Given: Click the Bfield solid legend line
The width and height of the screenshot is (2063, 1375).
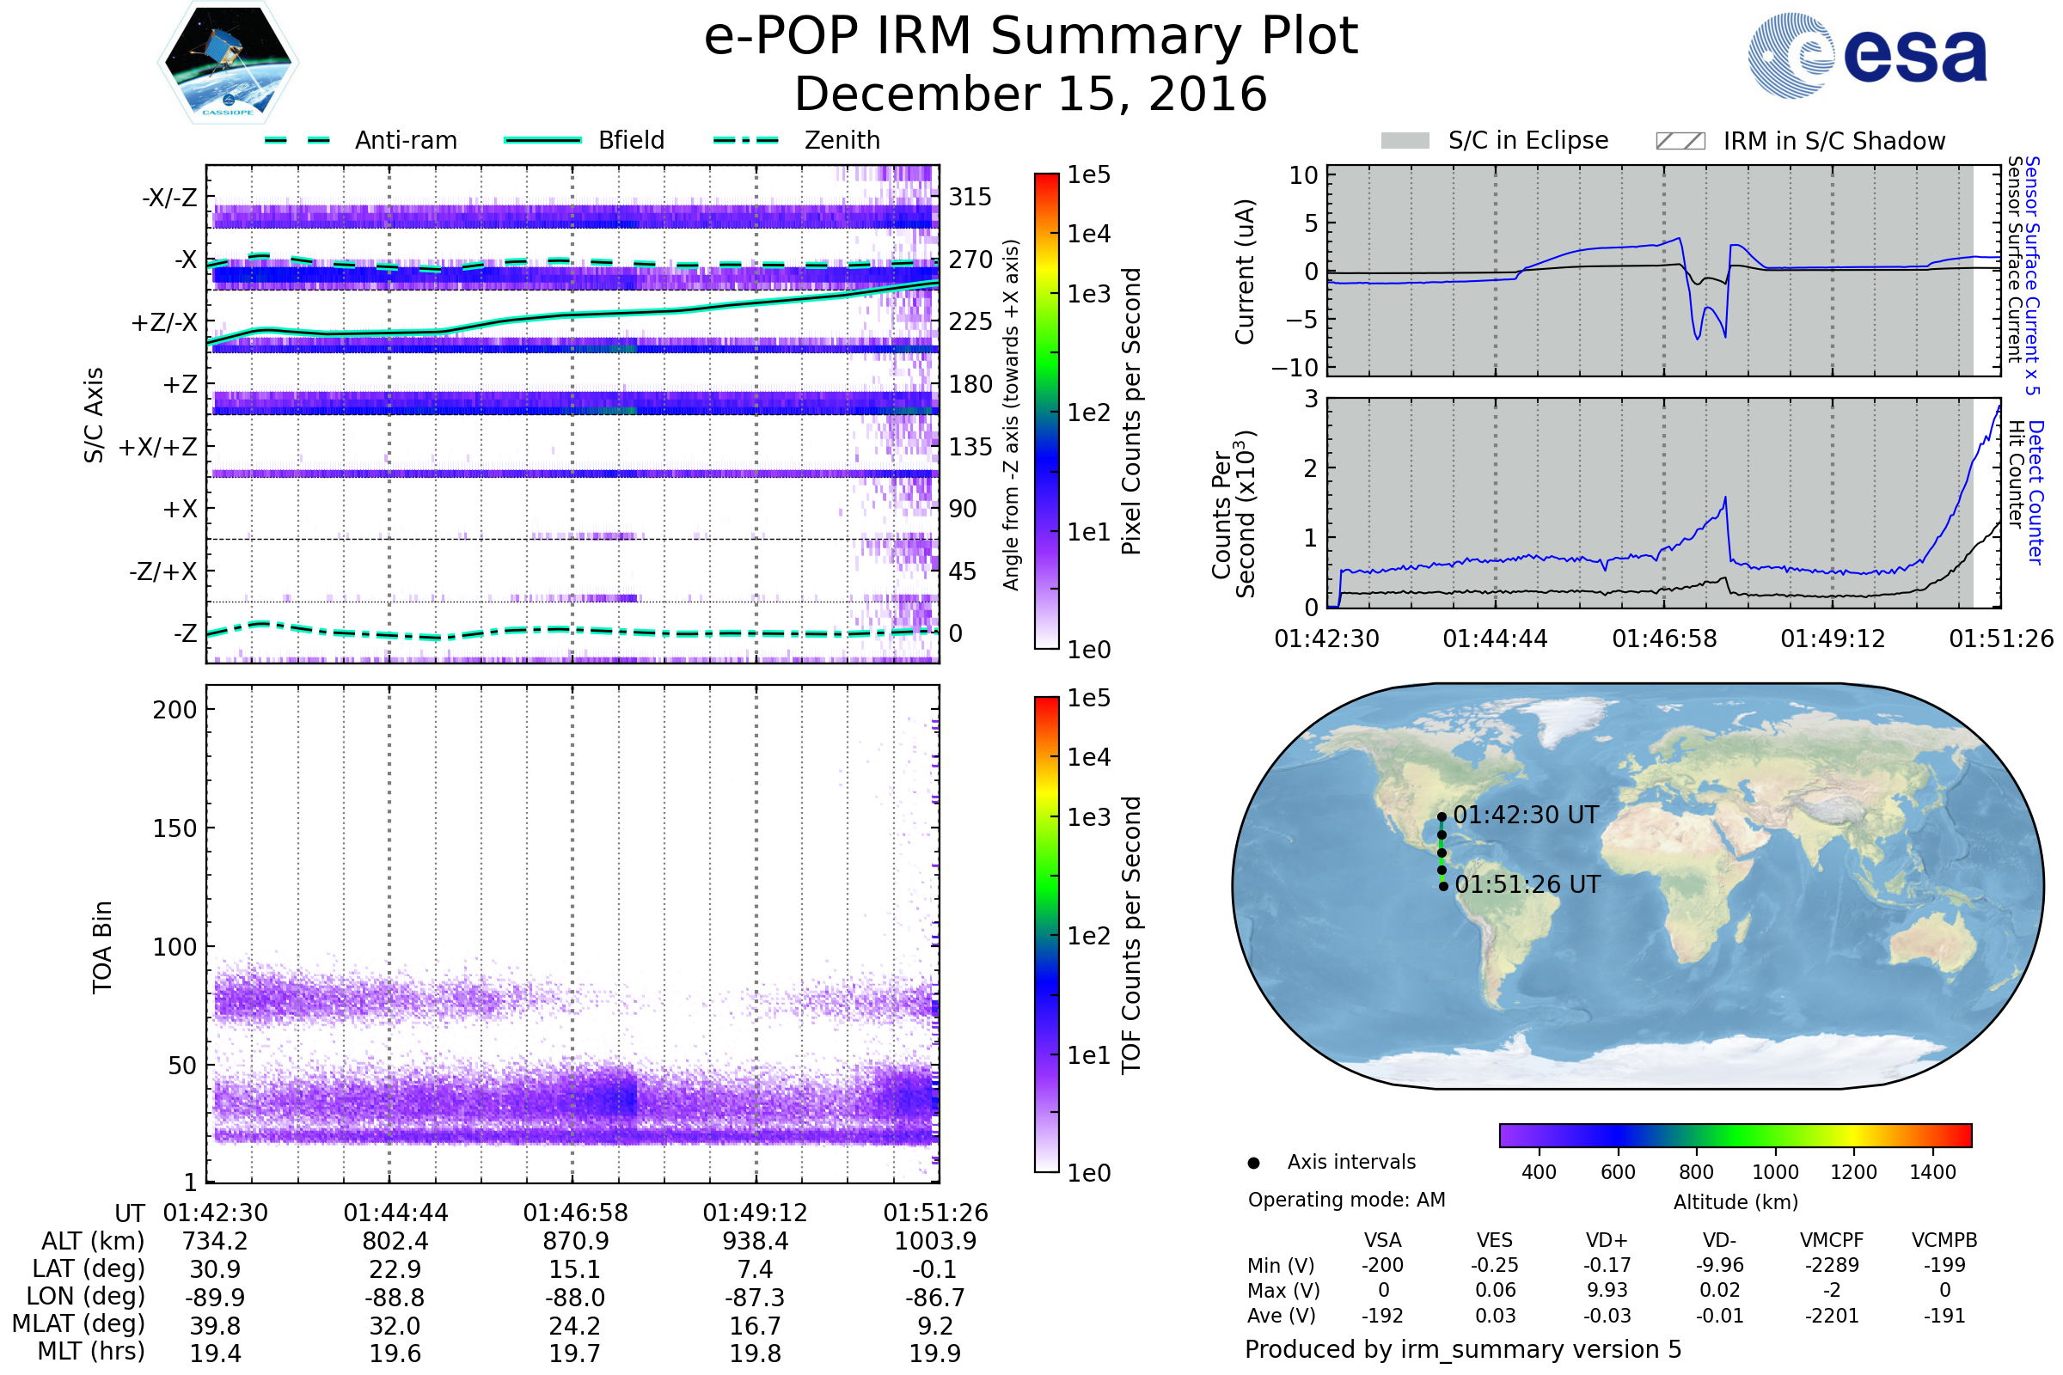Looking at the screenshot, I should (542, 140).
